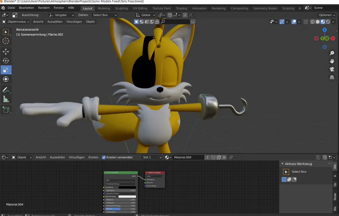Uncheck the Knoten verwenden checkbox
Screen dimensions: 339x216
[104, 157]
